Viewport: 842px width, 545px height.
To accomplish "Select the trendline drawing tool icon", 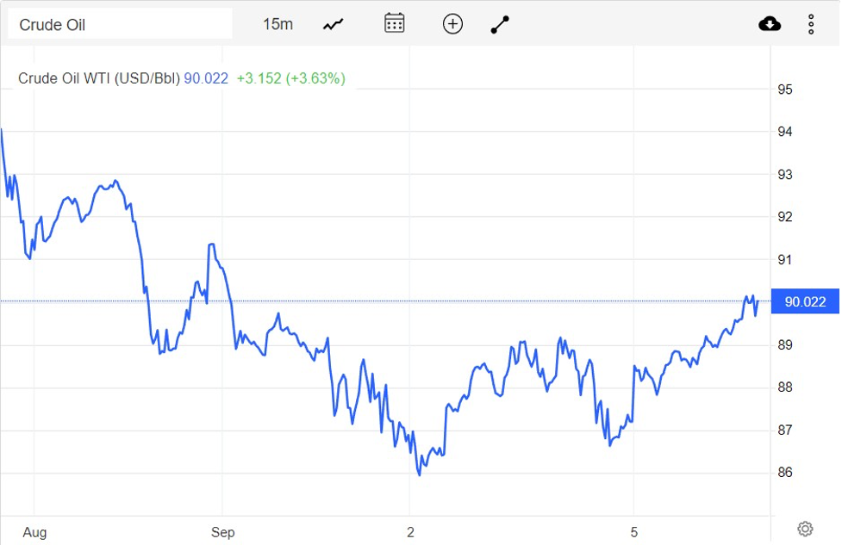I will tap(499, 23).
